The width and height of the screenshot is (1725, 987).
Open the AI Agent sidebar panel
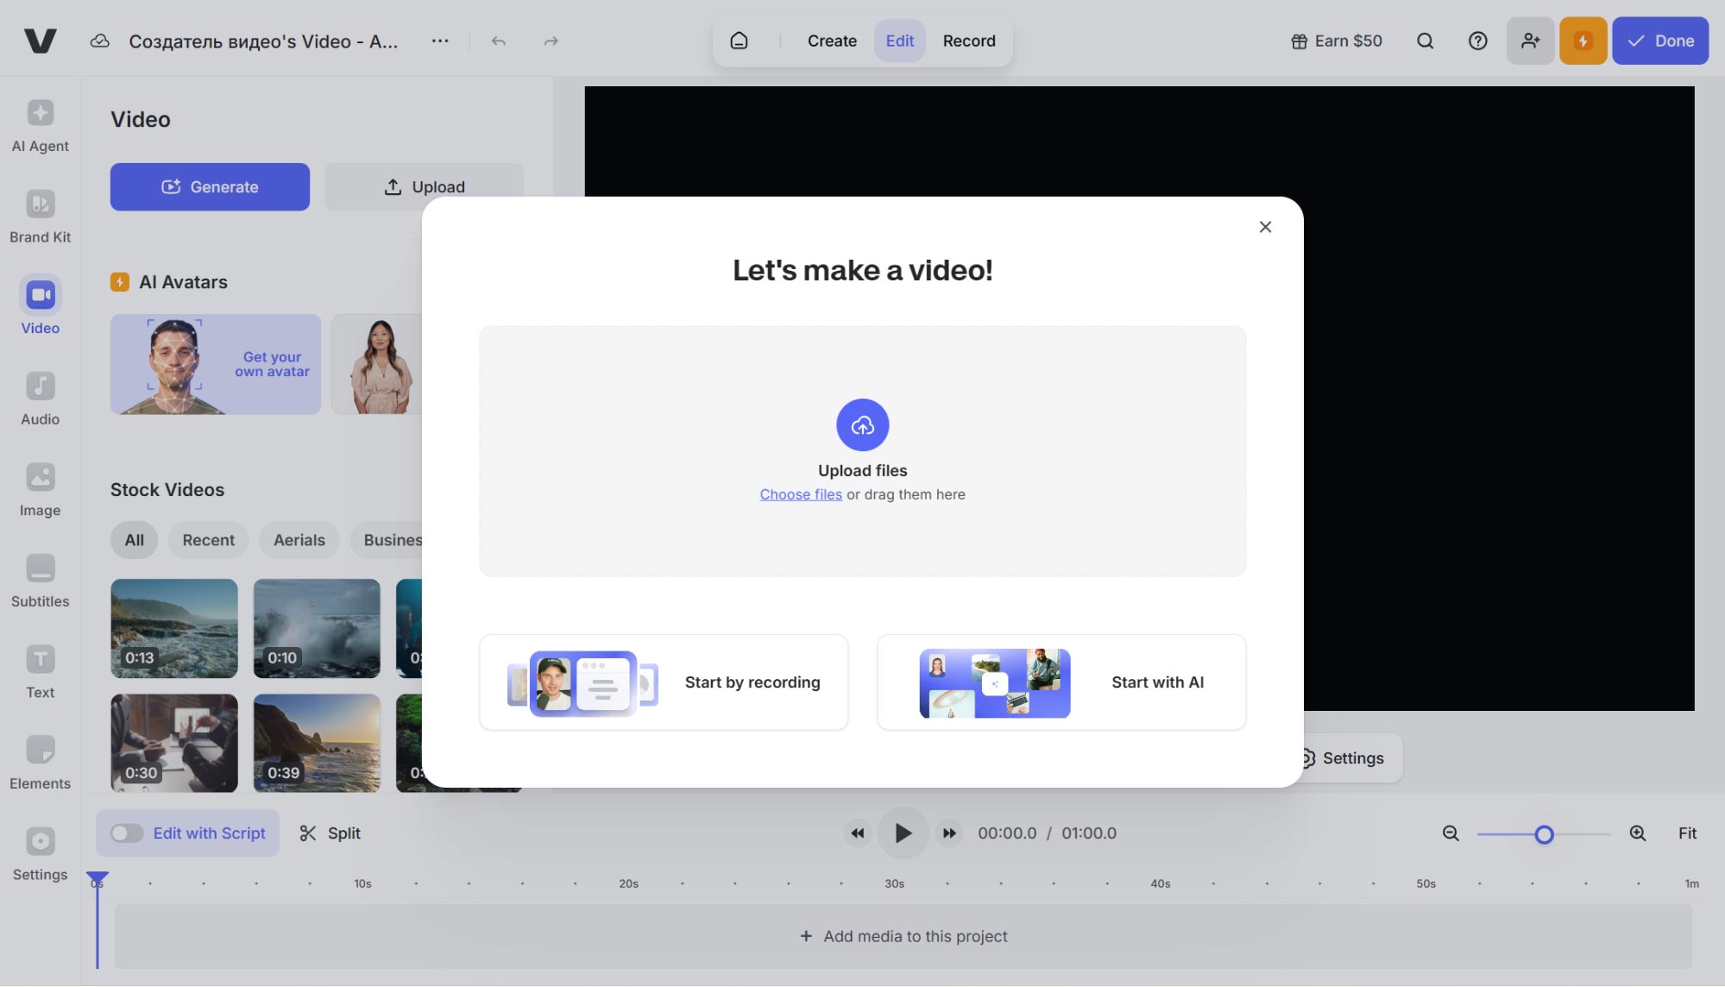click(x=40, y=126)
